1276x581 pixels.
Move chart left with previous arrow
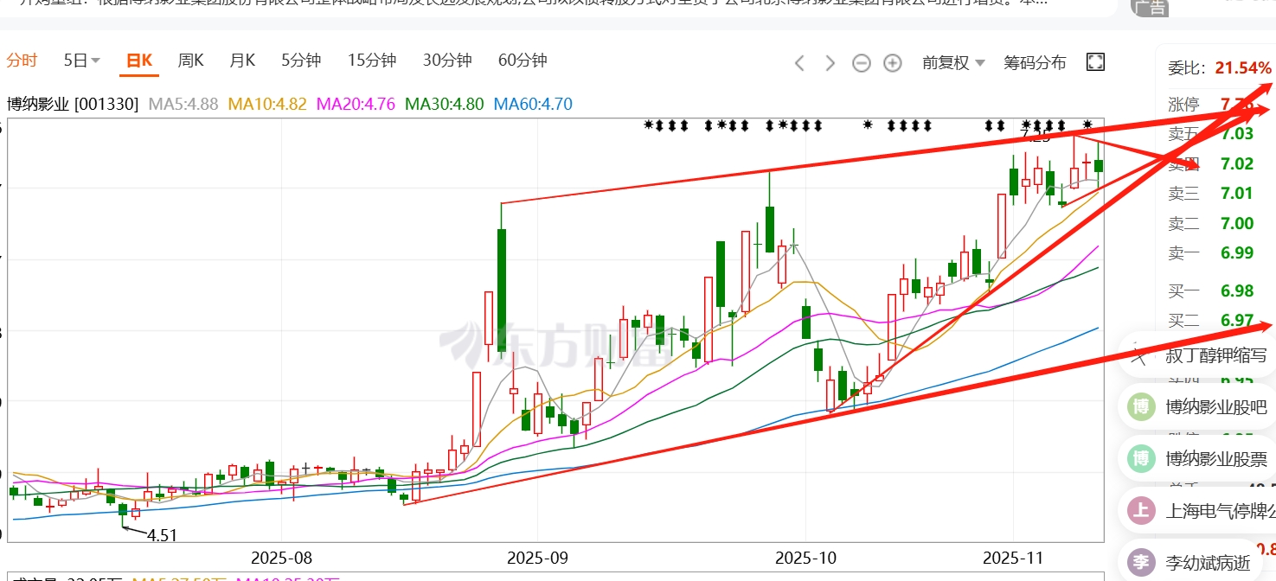click(x=799, y=63)
